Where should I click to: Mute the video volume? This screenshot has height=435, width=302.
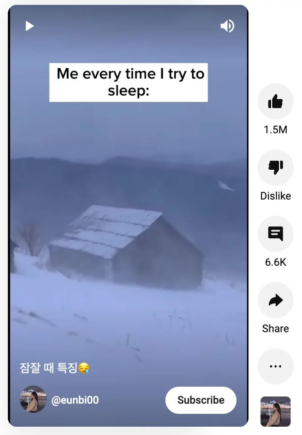[x=228, y=26]
